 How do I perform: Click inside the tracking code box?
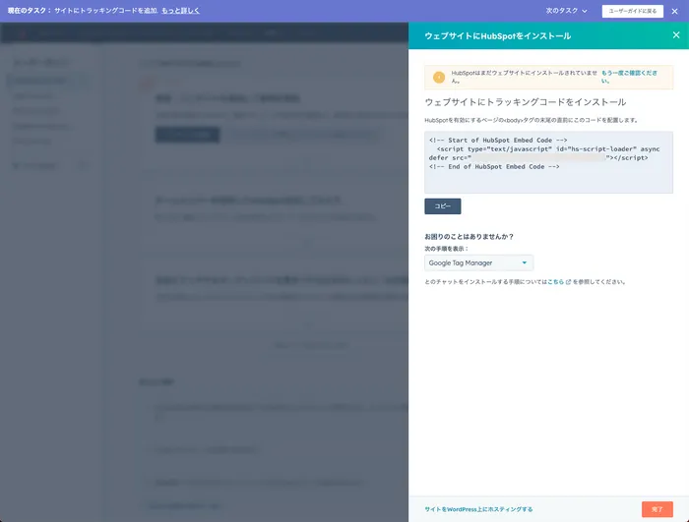pyautogui.click(x=548, y=162)
